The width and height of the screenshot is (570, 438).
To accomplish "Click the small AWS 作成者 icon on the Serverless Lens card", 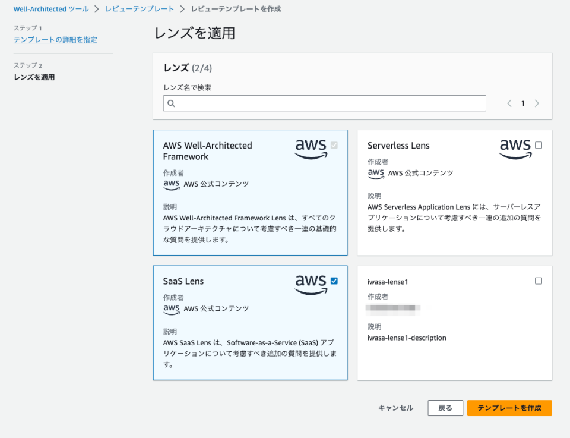I will (x=375, y=174).
